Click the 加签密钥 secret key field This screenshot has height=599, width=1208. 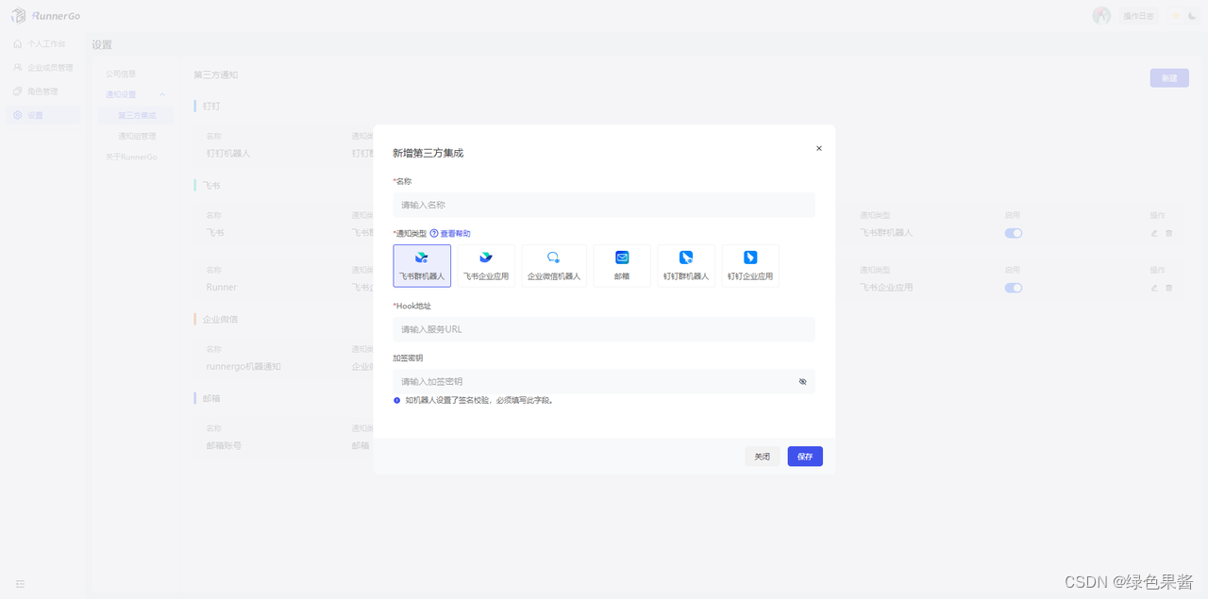[604, 381]
